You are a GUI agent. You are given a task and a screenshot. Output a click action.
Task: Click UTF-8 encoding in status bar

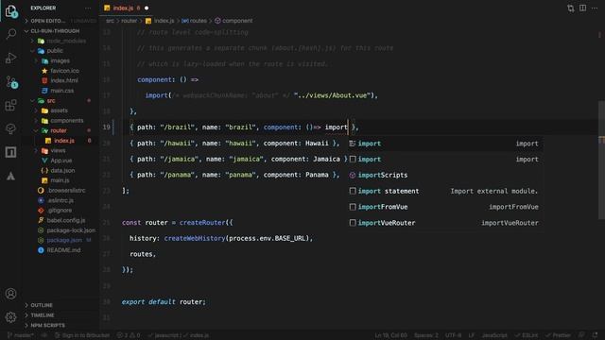(x=453, y=335)
